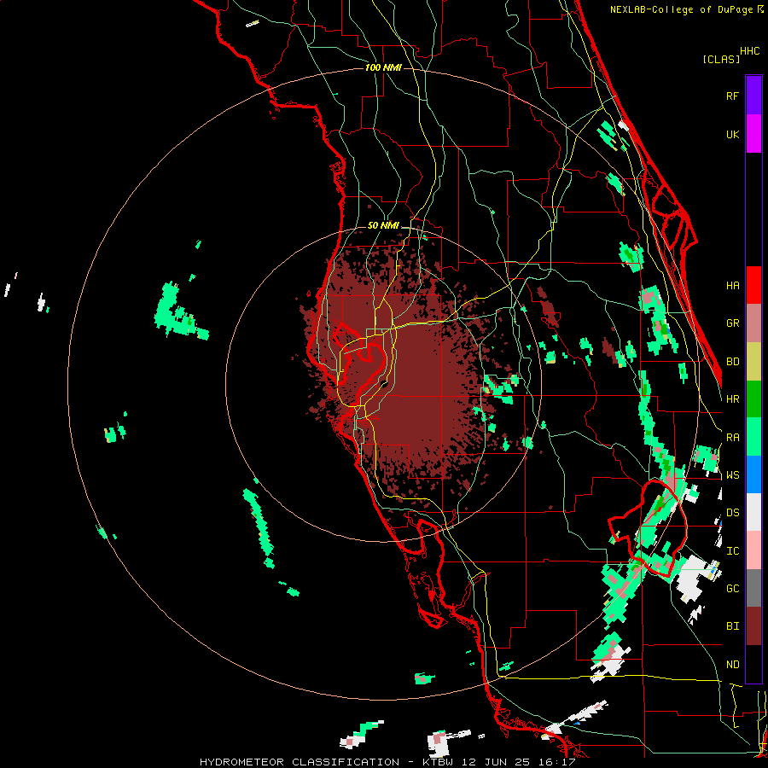Click the NEXLAB-College of DuPage credit text
The width and height of the screenshot is (768, 768).
(x=683, y=9)
